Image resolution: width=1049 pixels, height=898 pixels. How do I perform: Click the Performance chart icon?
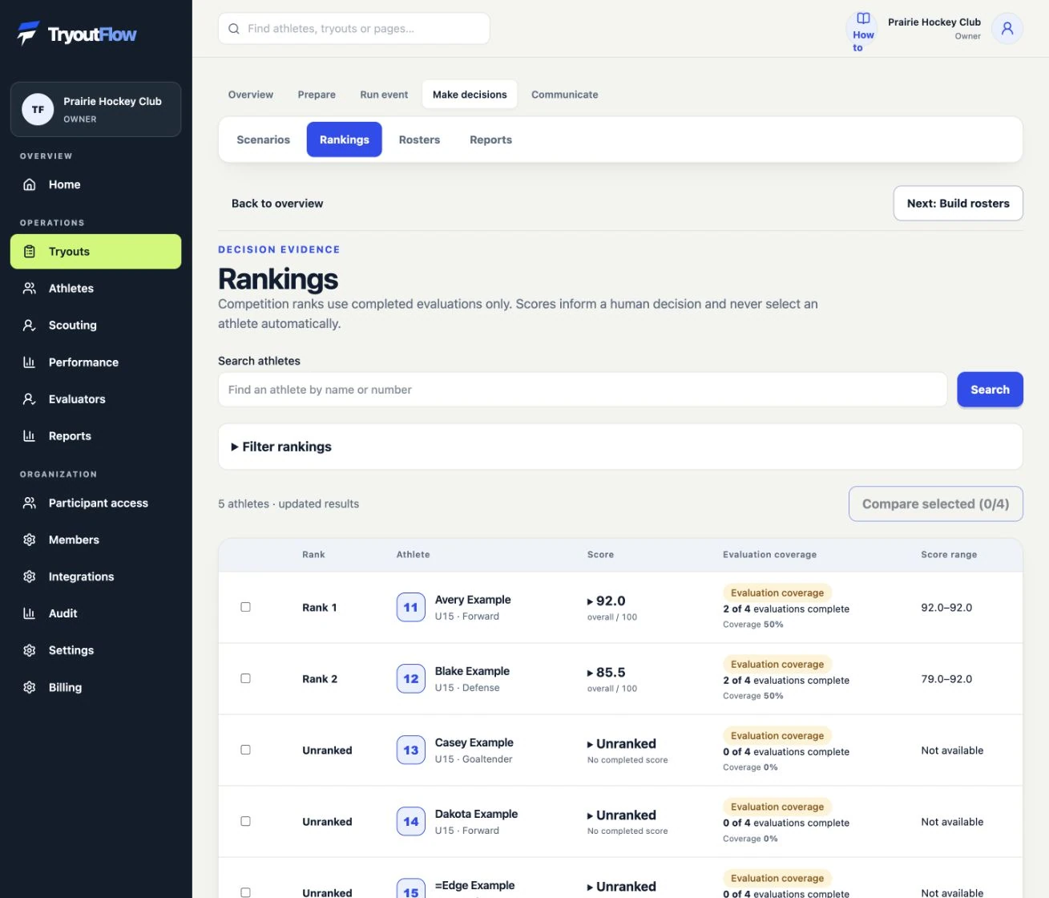(30, 362)
